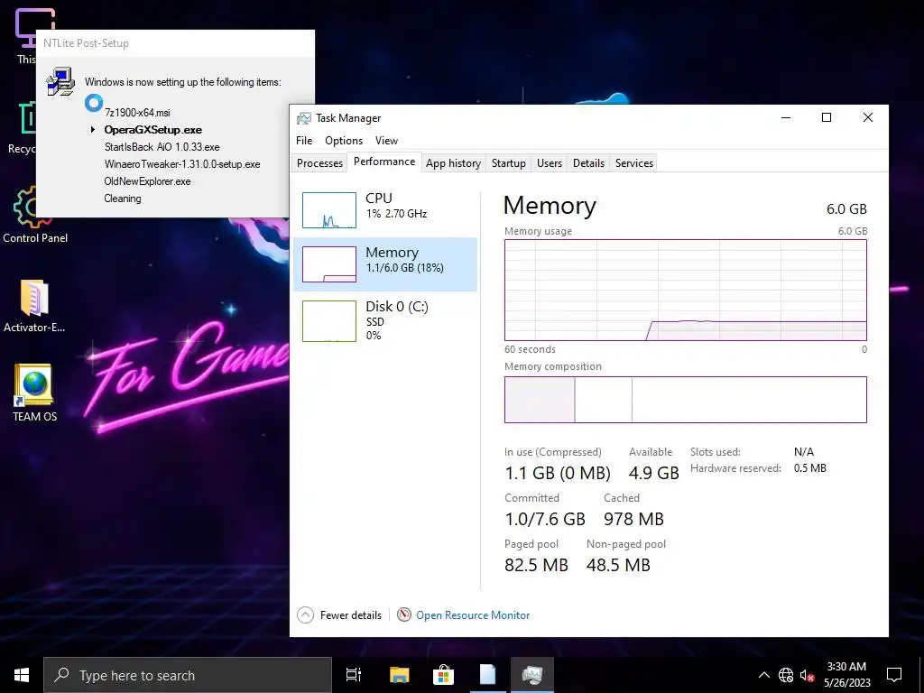
Task: Open the Options menu in Task Manager
Action: click(344, 140)
